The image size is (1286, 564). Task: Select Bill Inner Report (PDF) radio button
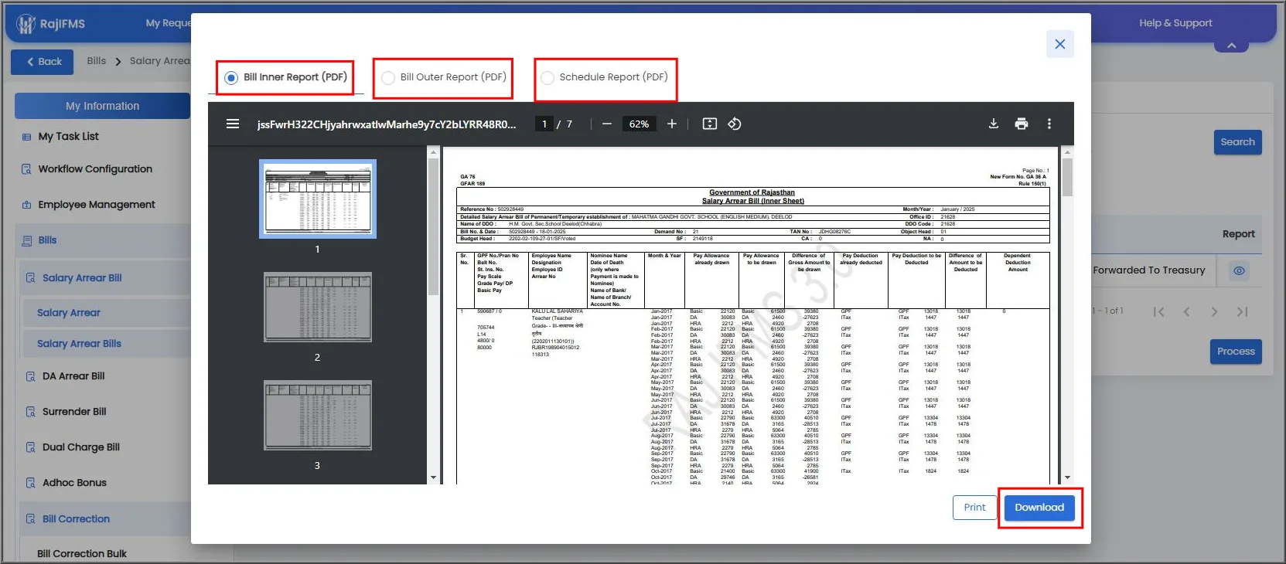231,78
